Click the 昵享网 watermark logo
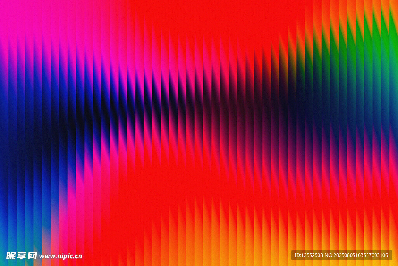 coord(21,256)
